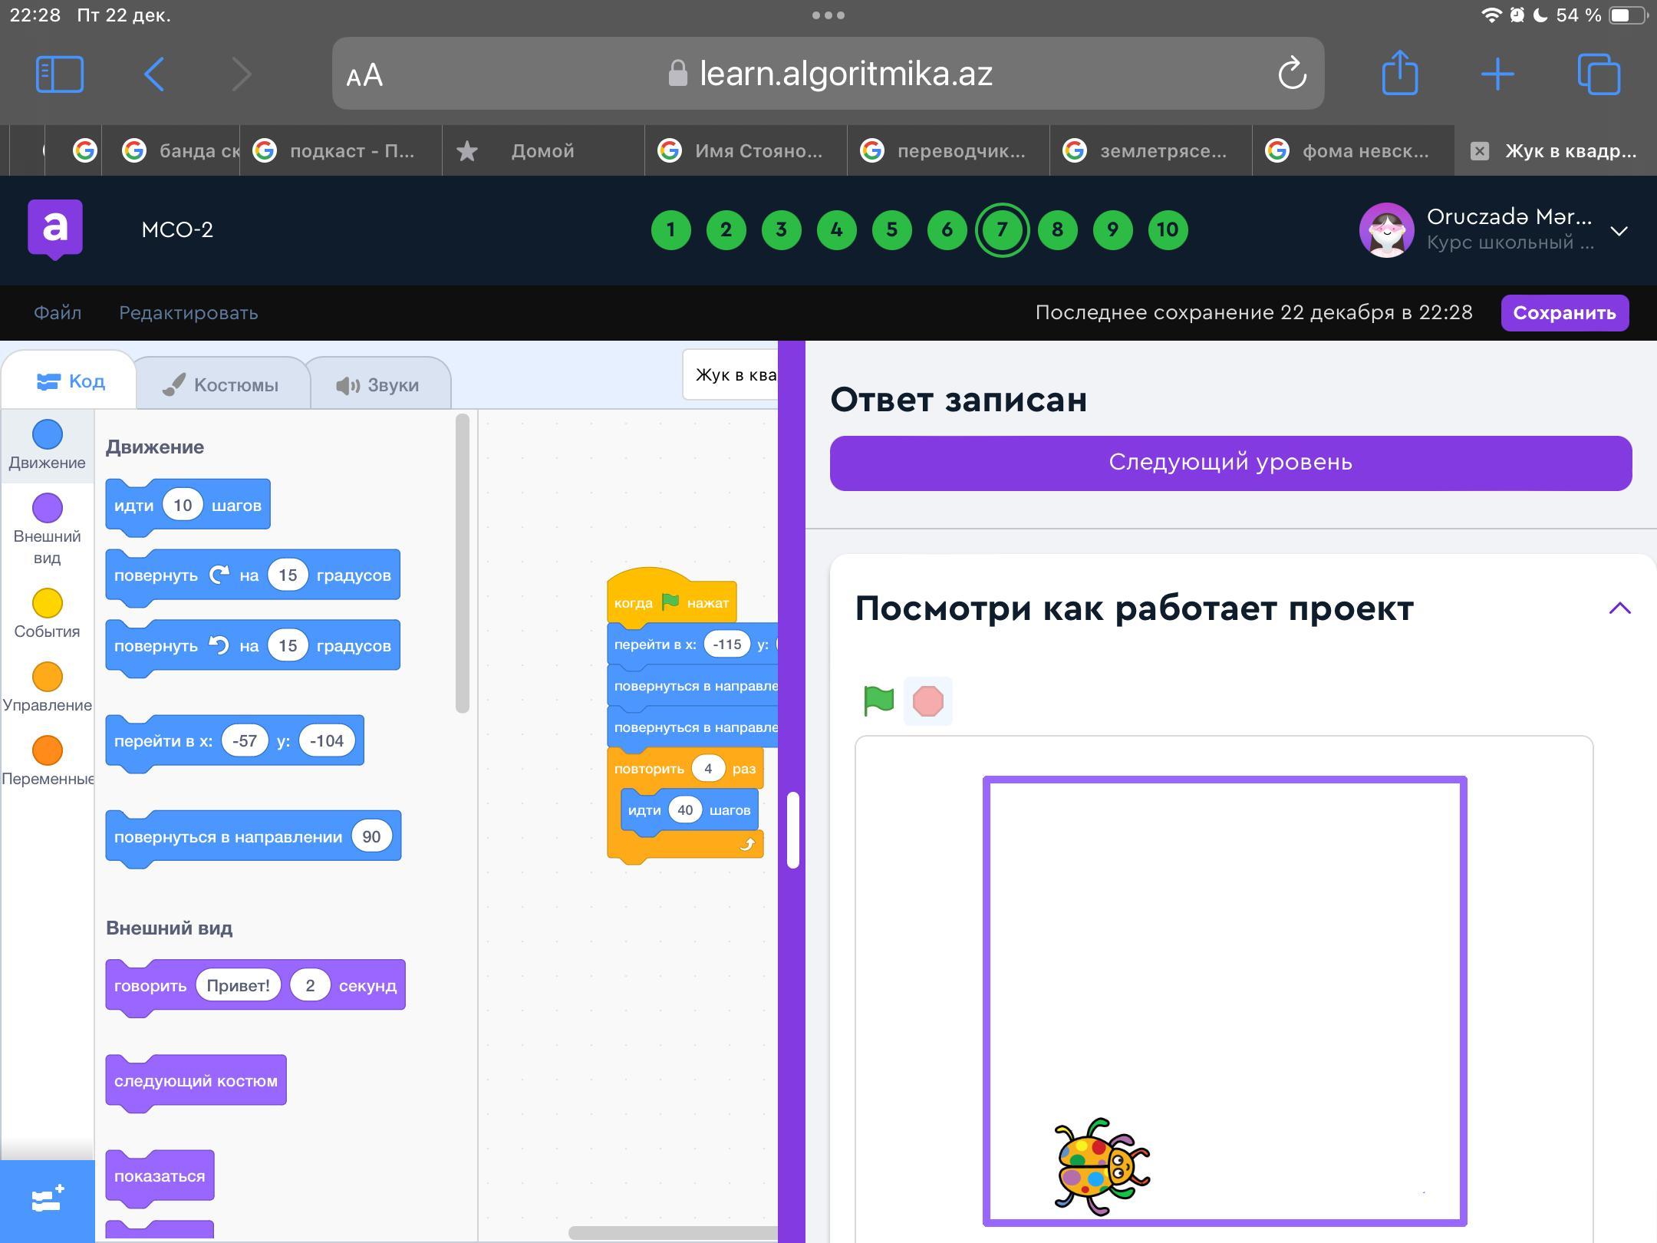Select current level 7 circle

point(1002,229)
